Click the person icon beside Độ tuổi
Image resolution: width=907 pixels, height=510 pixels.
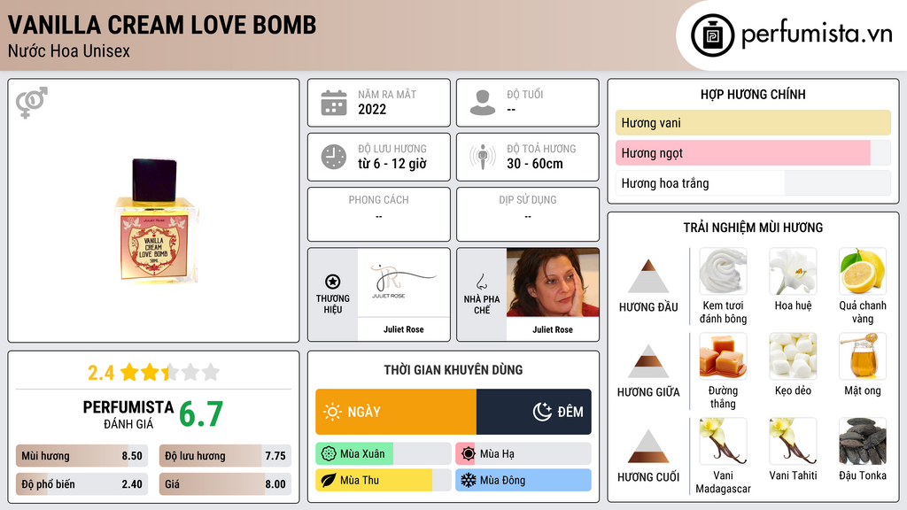click(483, 103)
